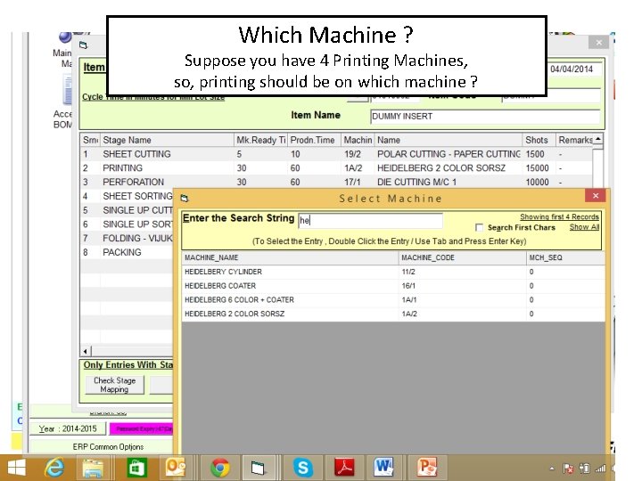Click the Remarks column header

[574, 141]
